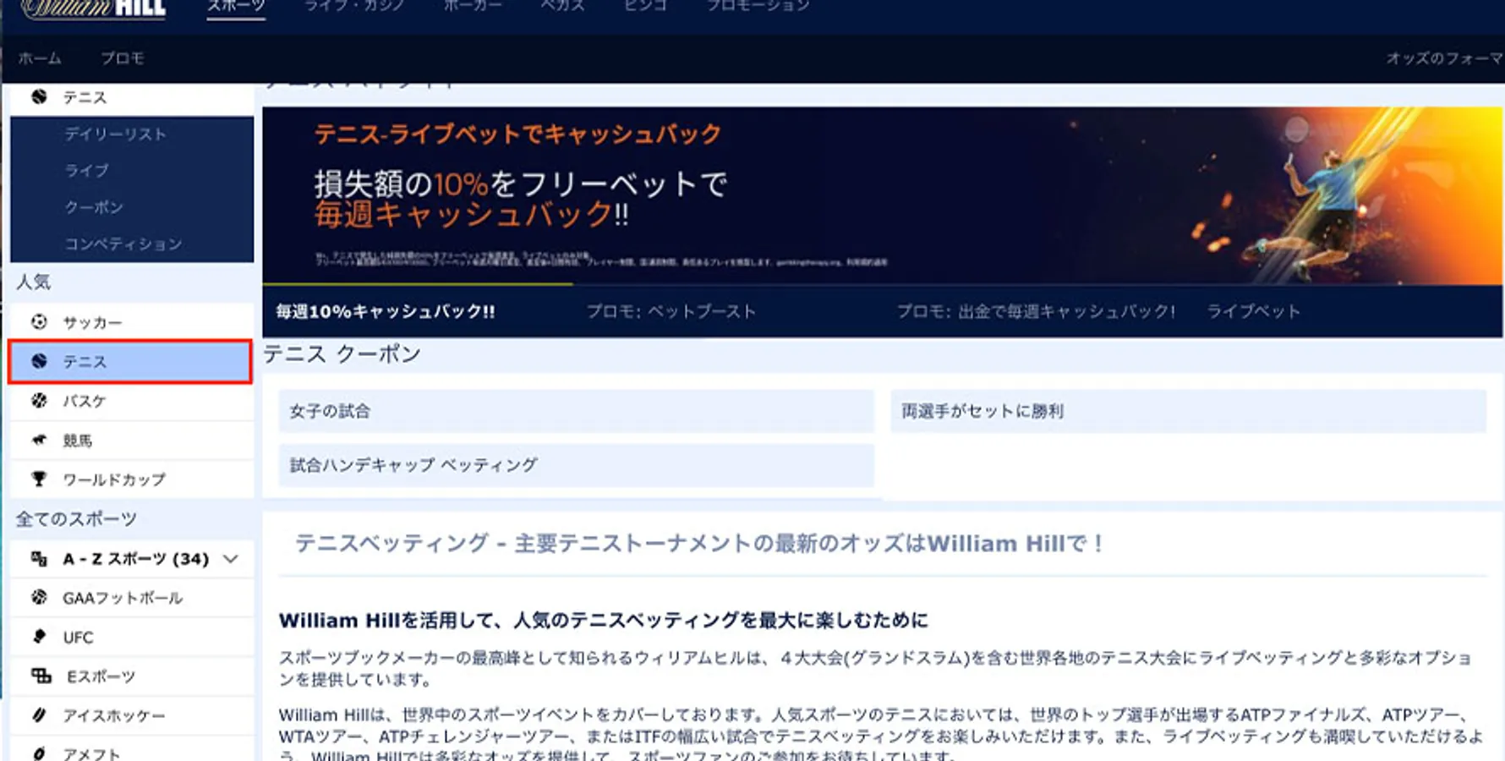Click the A - Z スポーツ (34) label
Screen dimensions: 1505x761
(x=135, y=559)
